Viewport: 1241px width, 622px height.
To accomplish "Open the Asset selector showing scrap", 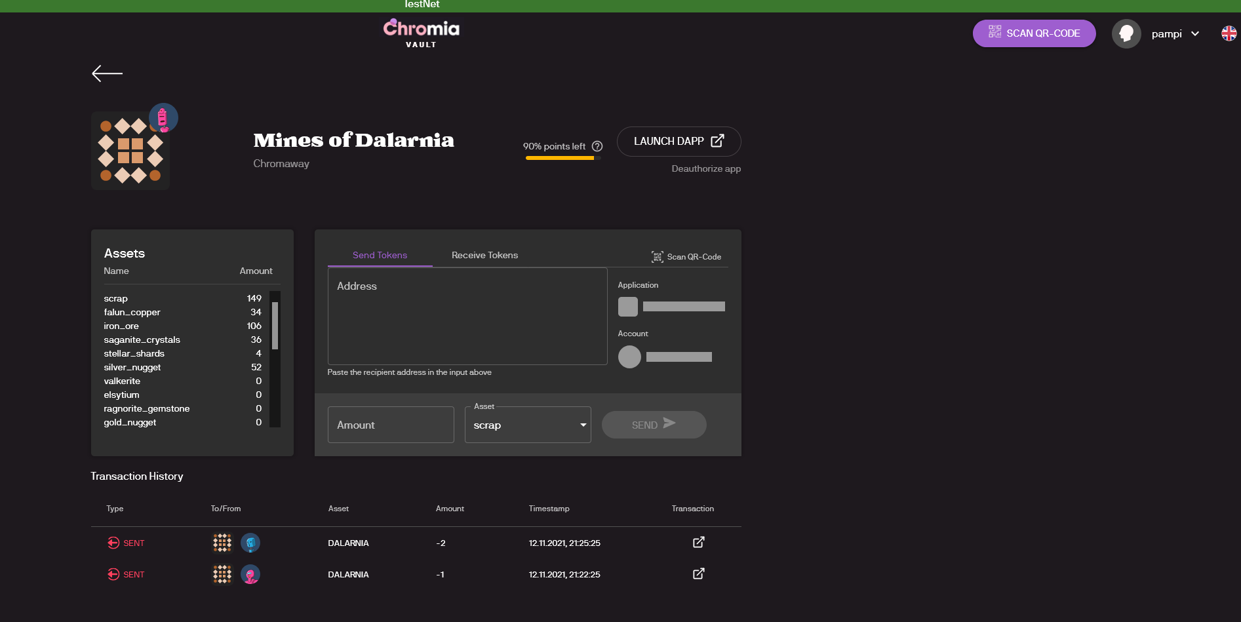I will pyautogui.click(x=528, y=425).
